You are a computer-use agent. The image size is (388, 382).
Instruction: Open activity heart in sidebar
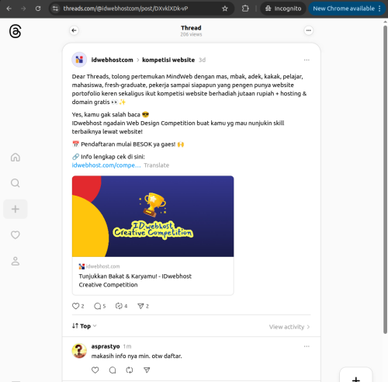[16, 234]
